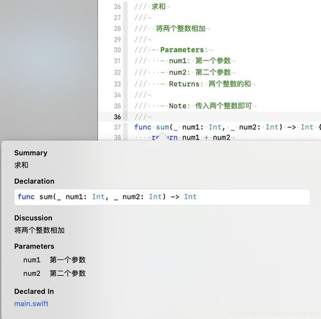Click the Declared In heading
The height and width of the screenshot is (319, 321).
pyautogui.click(x=34, y=291)
